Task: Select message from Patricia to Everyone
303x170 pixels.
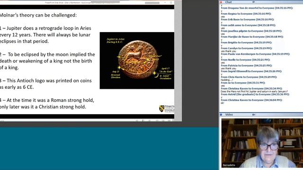Action: (x=246, y=66)
